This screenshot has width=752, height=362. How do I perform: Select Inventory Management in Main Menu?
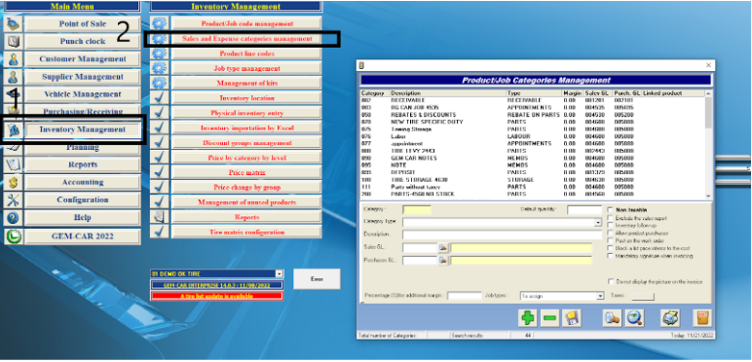[x=83, y=129]
